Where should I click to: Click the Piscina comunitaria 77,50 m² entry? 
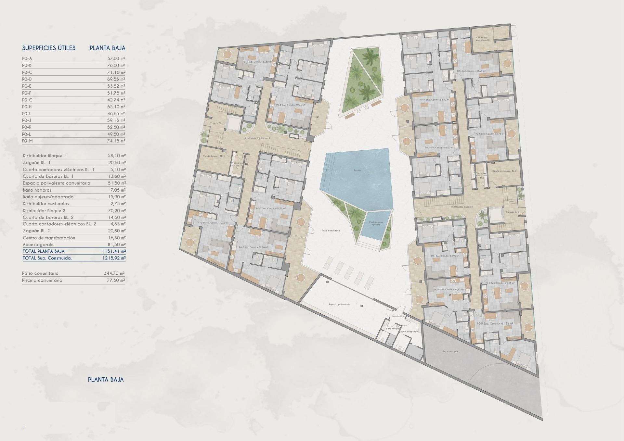(x=42, y=280)
